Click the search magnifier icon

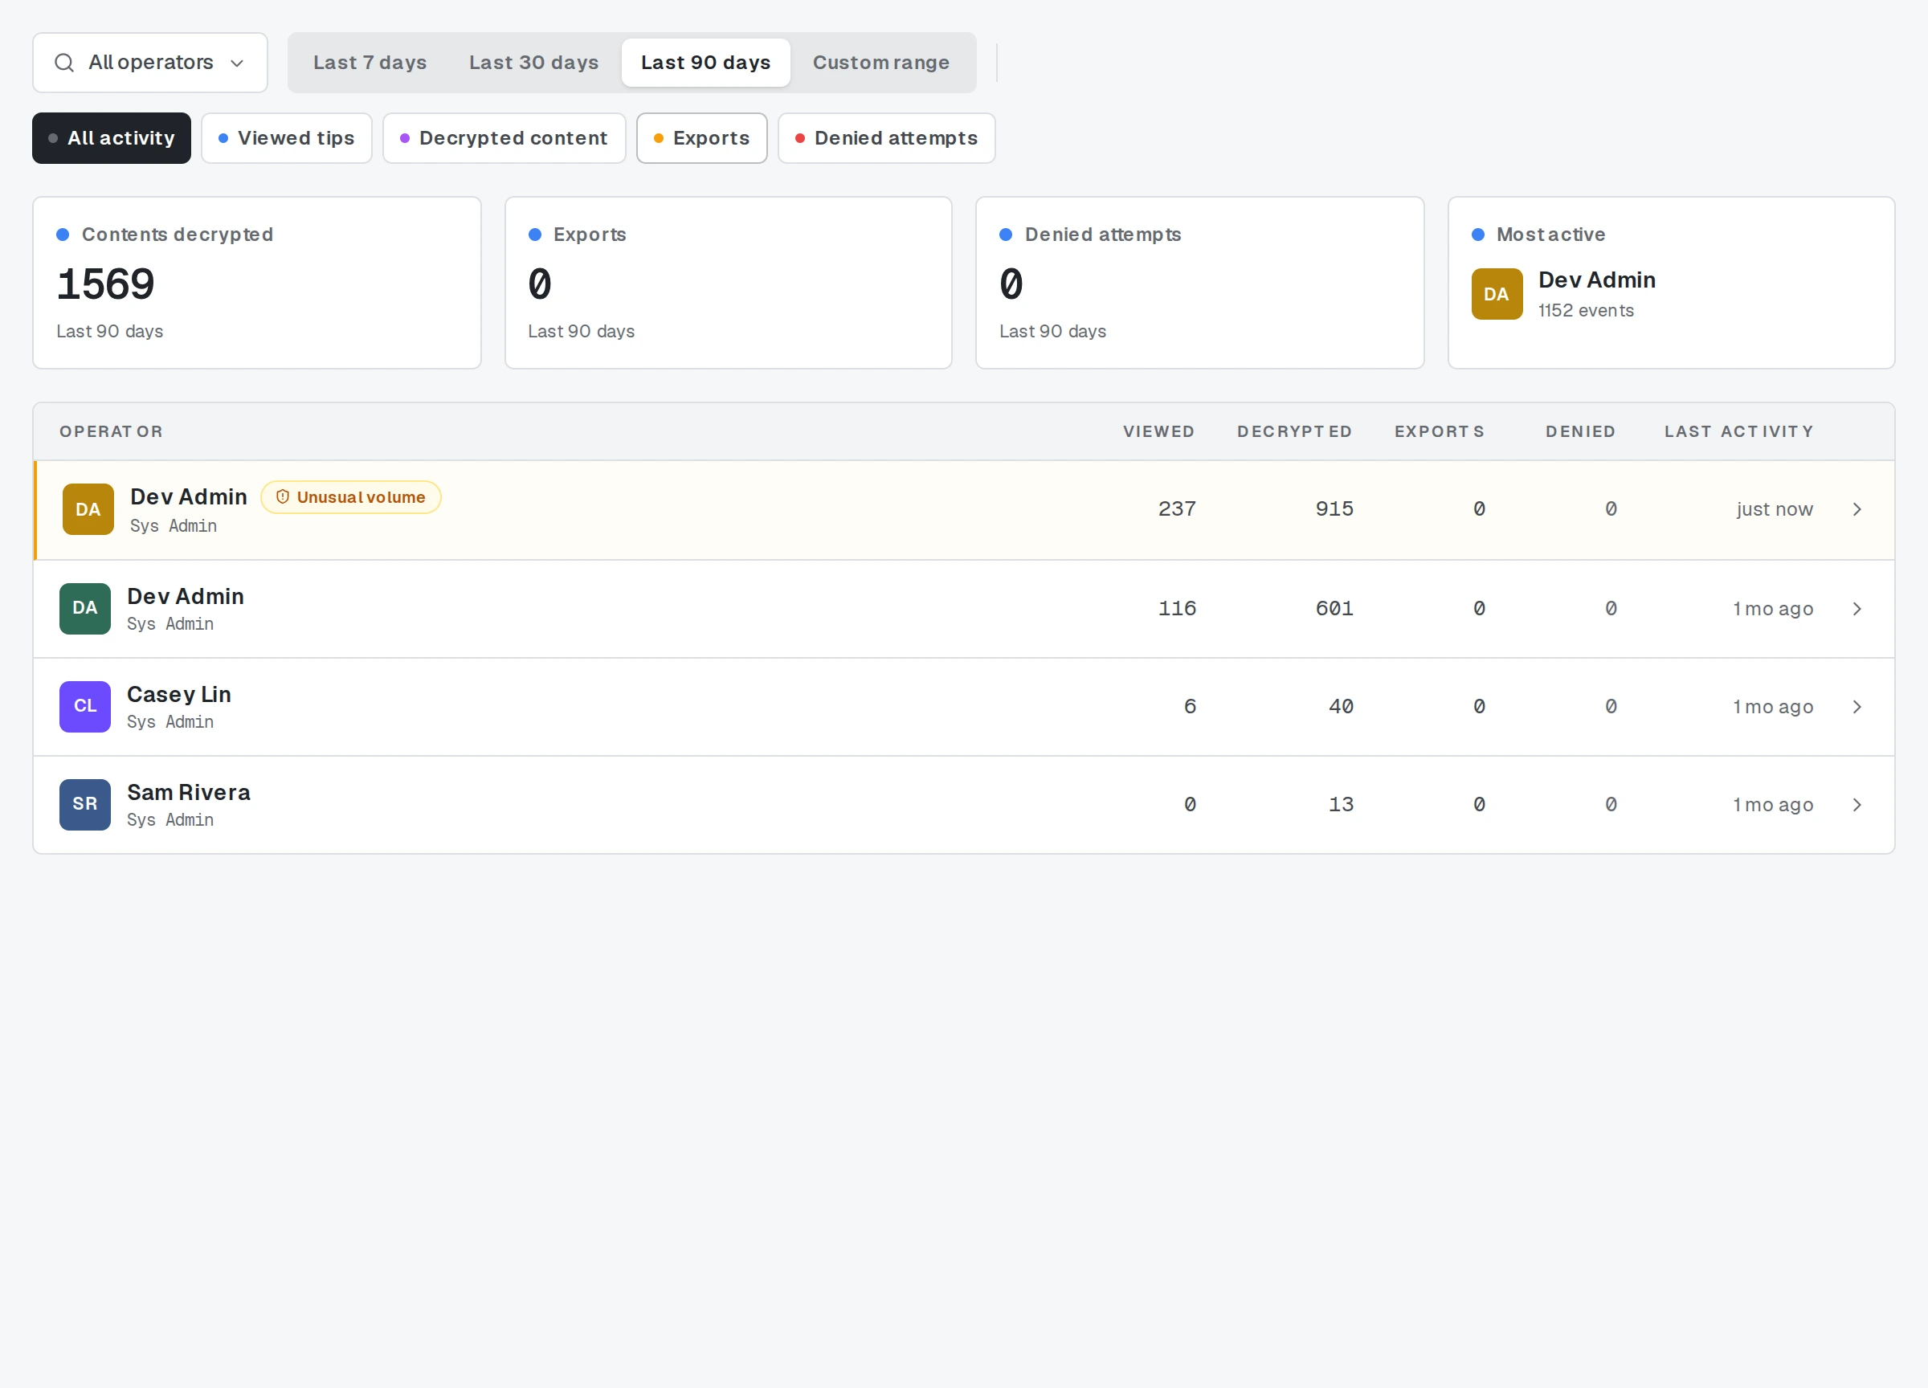[x=63, y=63]
